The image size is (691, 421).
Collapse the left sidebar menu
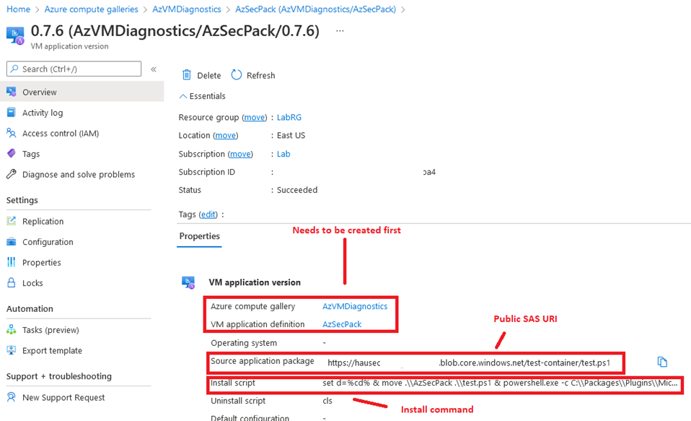click(154, 69)
